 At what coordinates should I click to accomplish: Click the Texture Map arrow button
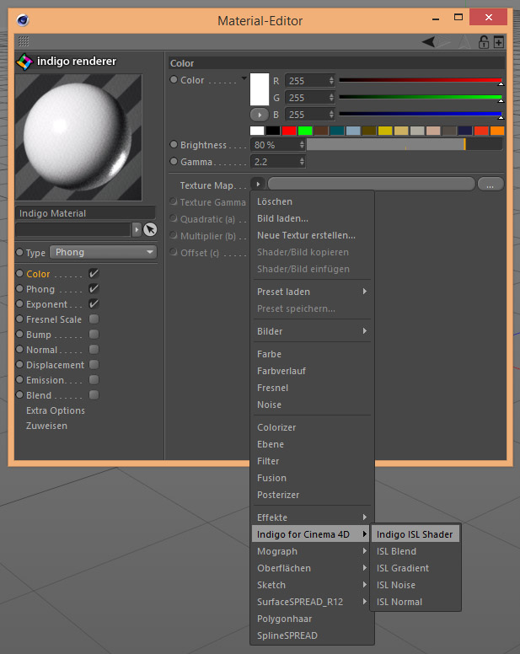258,184
